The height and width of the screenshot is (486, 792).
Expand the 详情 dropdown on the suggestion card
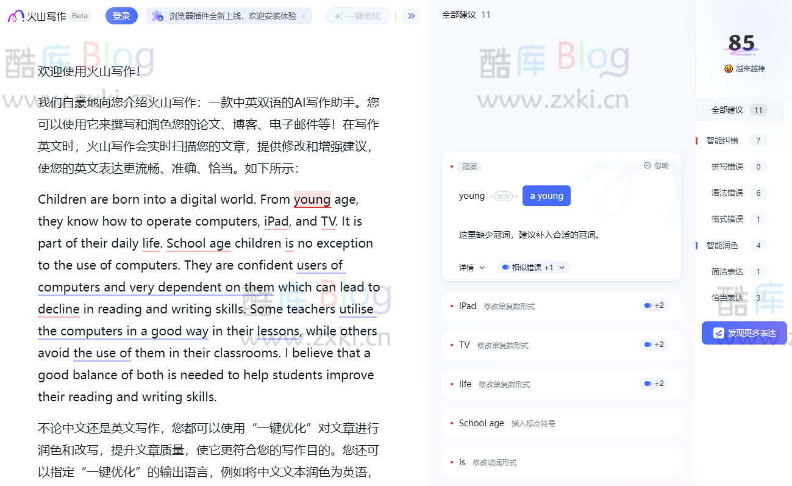471,267
